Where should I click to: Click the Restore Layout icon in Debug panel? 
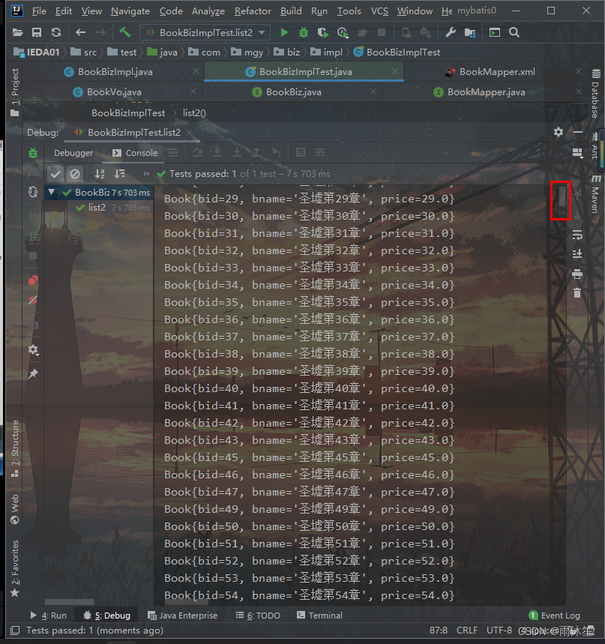click(x=577, y=153)
